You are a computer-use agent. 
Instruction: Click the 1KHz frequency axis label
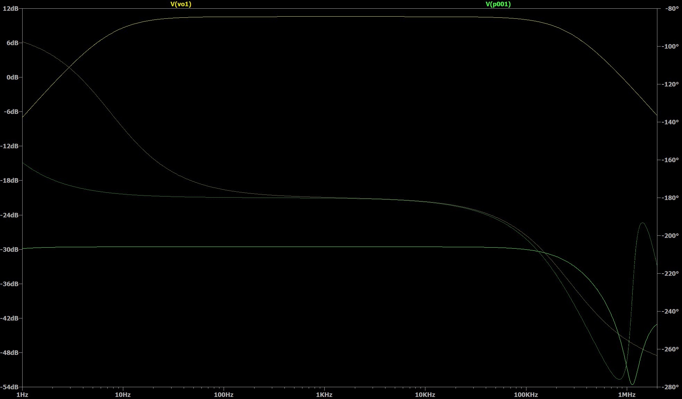[x=324, y=395]
